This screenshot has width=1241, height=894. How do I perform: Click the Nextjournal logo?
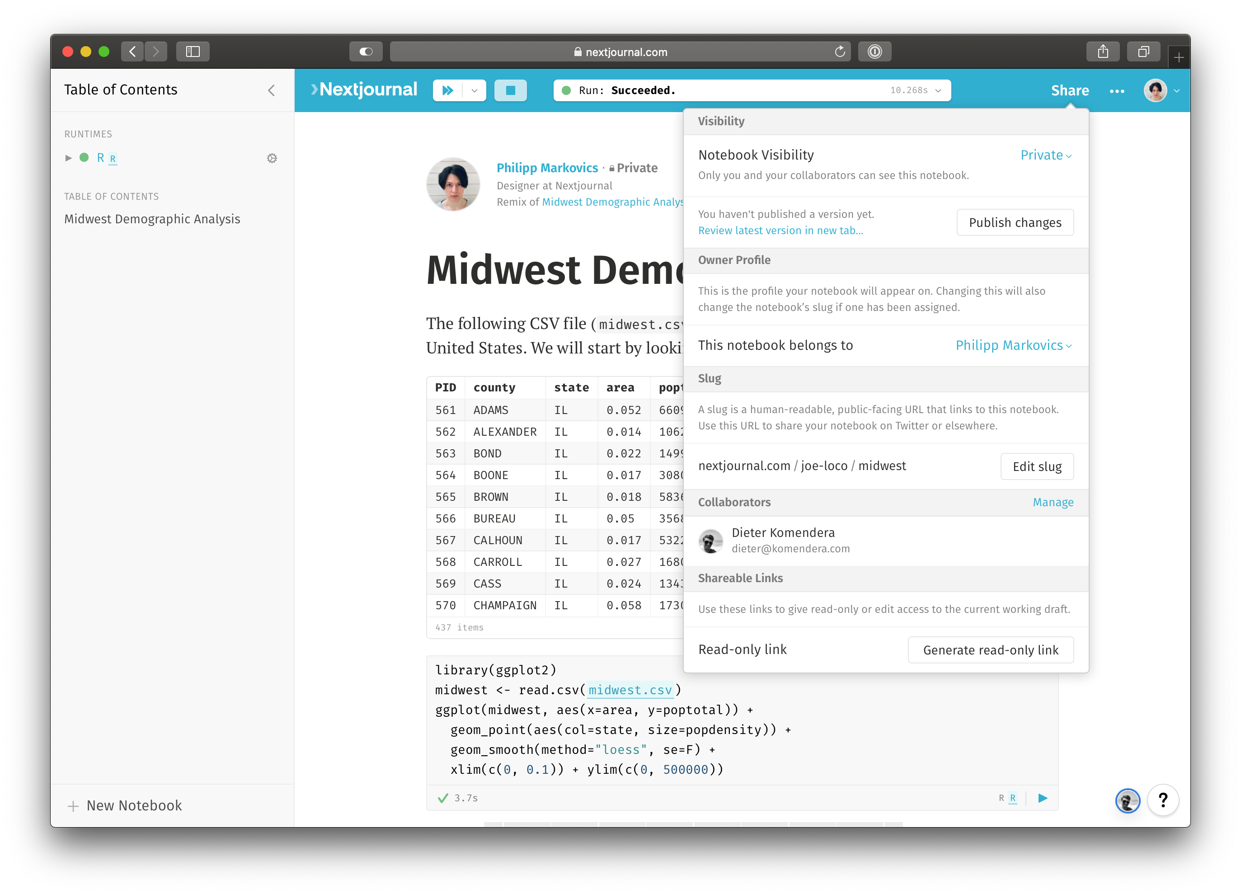pos(364,89)
